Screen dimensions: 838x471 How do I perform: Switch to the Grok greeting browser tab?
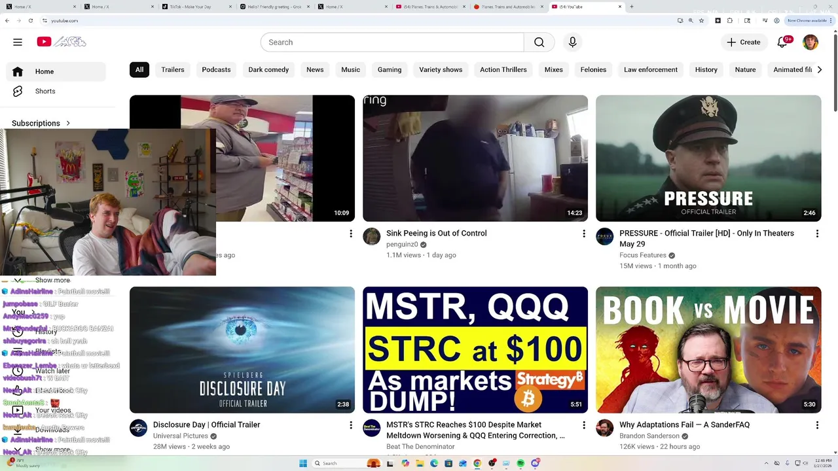[274, 7]
